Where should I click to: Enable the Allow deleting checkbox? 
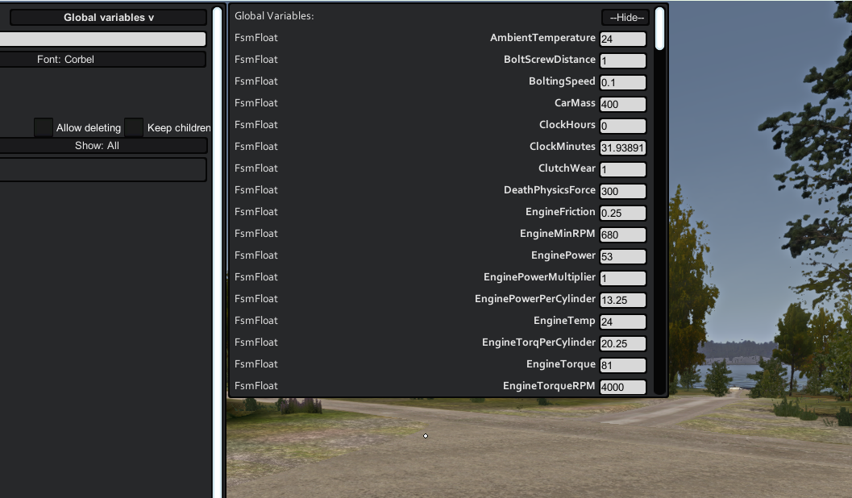coord(44,127)
